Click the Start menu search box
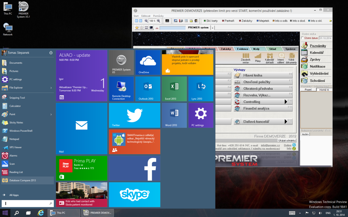 [x=28, y=203]
